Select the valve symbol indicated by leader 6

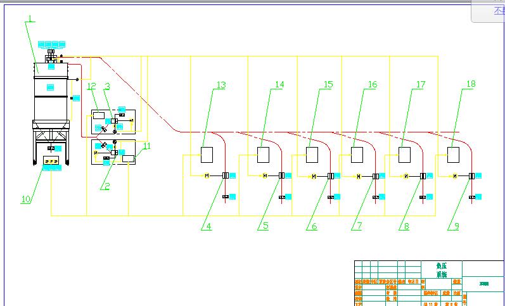click(331, 176)
